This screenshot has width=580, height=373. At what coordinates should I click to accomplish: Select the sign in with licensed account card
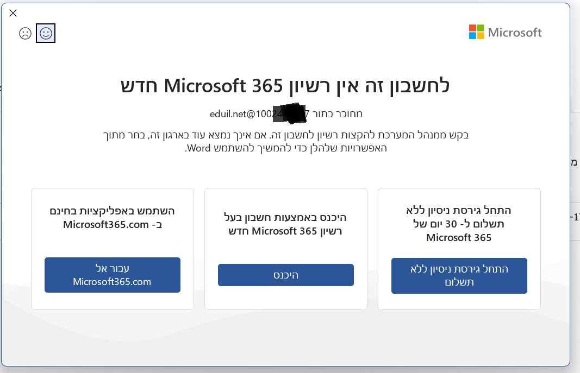(285, 248)
